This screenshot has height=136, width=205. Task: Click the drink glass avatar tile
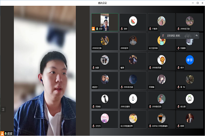(x=161, y=118)
